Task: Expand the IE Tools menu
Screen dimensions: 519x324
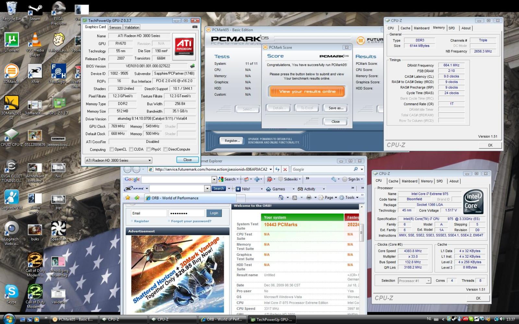Action: (x=349, y=198)
